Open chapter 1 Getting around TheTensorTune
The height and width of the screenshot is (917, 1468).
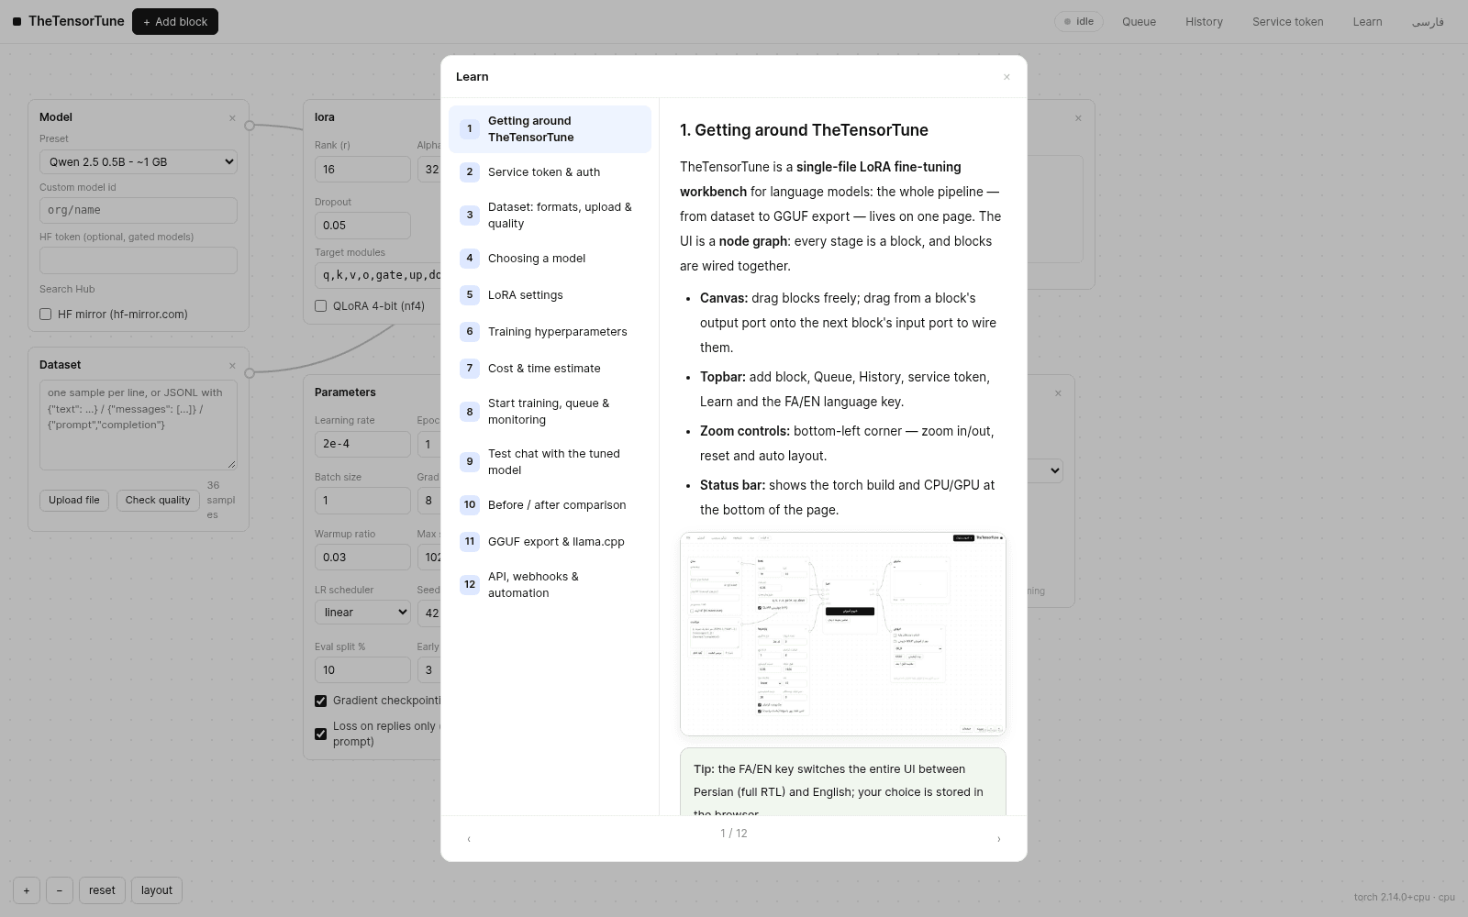coord(550,129)
